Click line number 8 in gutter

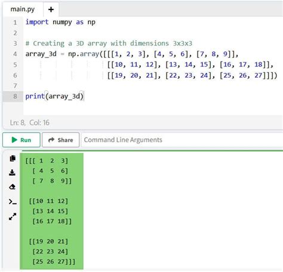[x=15, y=96]
